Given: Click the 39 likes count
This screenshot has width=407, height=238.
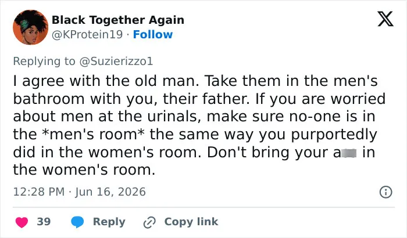Looking at the screenshot, I should pos(44,222).
